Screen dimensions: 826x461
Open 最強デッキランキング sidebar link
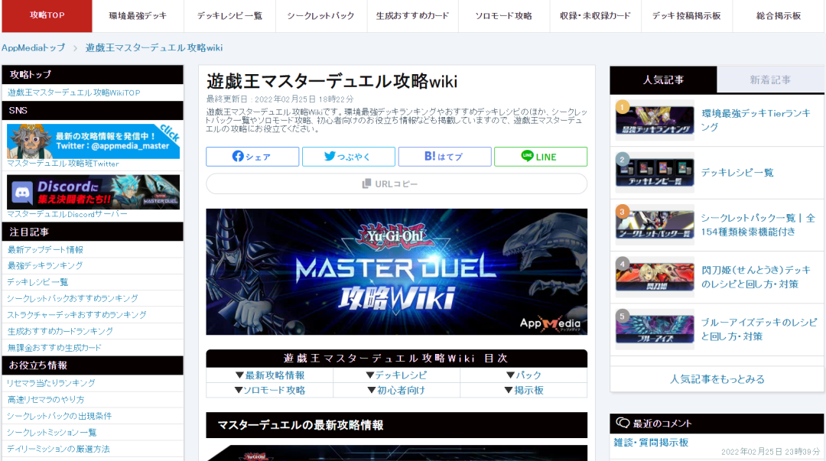45,265
